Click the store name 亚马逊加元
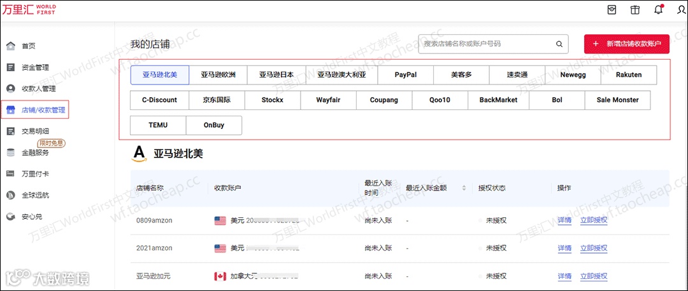688x291 pixels. click(154, 276)
